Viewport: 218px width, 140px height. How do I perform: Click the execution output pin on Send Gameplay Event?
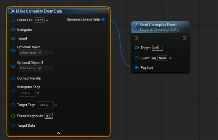[x=184, y=38]
